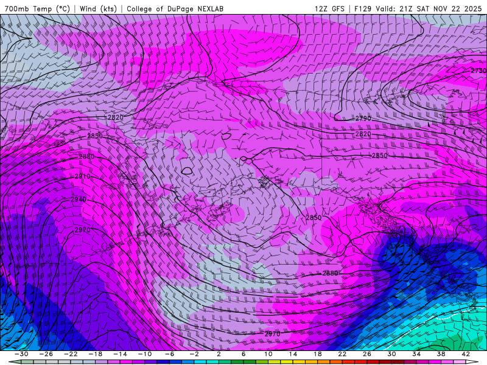
Task: Select the 38 color scale label
Action: (441, 354)
